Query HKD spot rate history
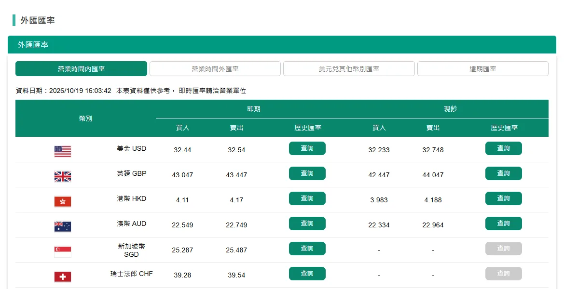 (x=307, y=198)
